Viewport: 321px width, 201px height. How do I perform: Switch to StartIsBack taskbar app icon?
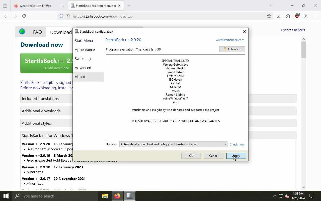130,196
